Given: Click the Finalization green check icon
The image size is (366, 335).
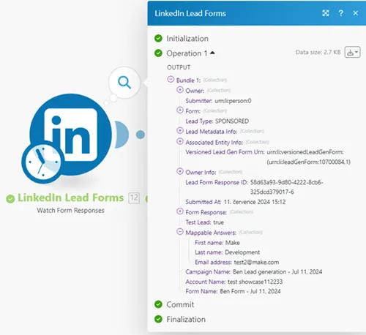Looking at the screenshot, I should coord(158,319).
